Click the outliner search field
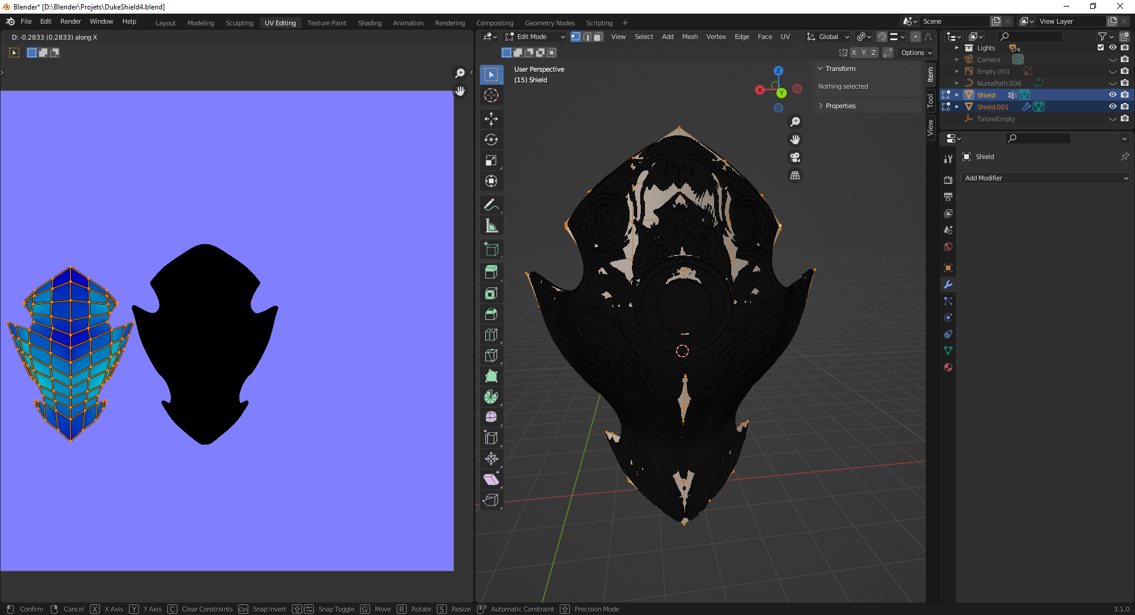The image size is (1135, 615). pyautogui.click(x=1030, y=37)
